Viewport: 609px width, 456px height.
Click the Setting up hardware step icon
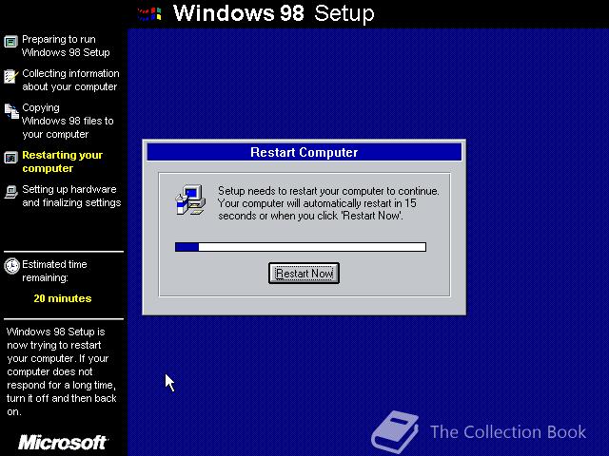10,192
